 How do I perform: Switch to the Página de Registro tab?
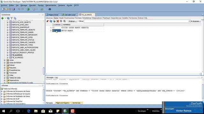tap(62, 103)
